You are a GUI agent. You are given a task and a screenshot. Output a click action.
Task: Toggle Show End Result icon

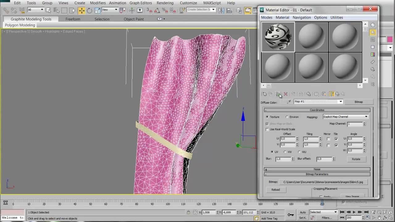[x=331, y=94]
